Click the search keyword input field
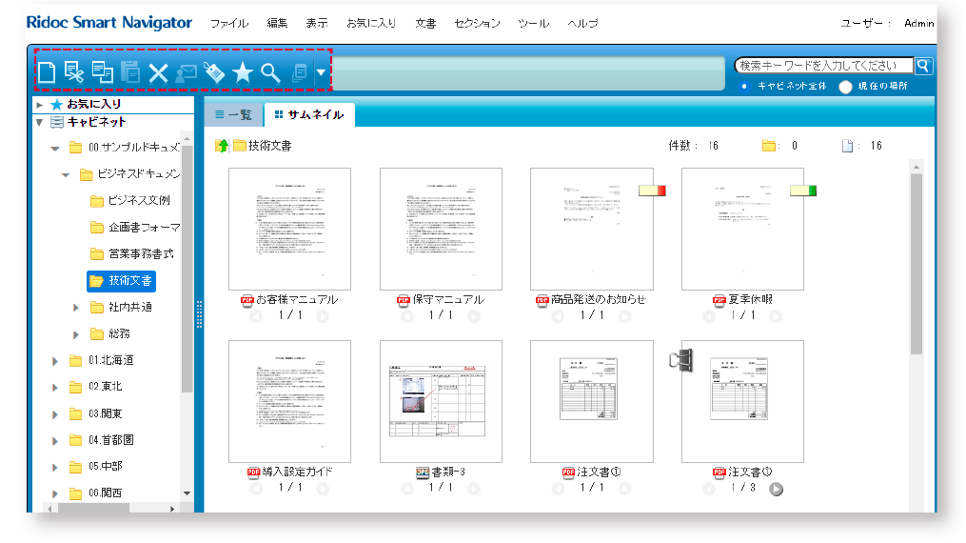Viewport: 966px width, 543px height. 823,66
